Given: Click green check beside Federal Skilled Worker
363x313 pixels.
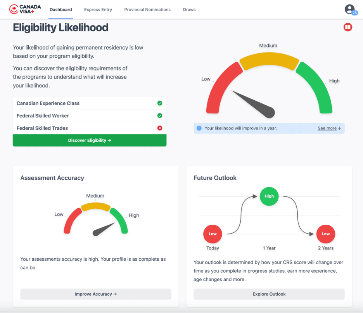Looking at the screenshot, I should [160, 116].
